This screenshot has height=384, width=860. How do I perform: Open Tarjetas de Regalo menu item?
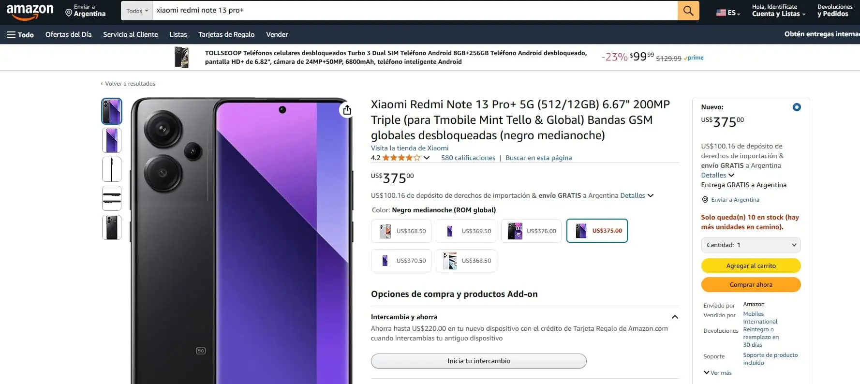point(226,34)
